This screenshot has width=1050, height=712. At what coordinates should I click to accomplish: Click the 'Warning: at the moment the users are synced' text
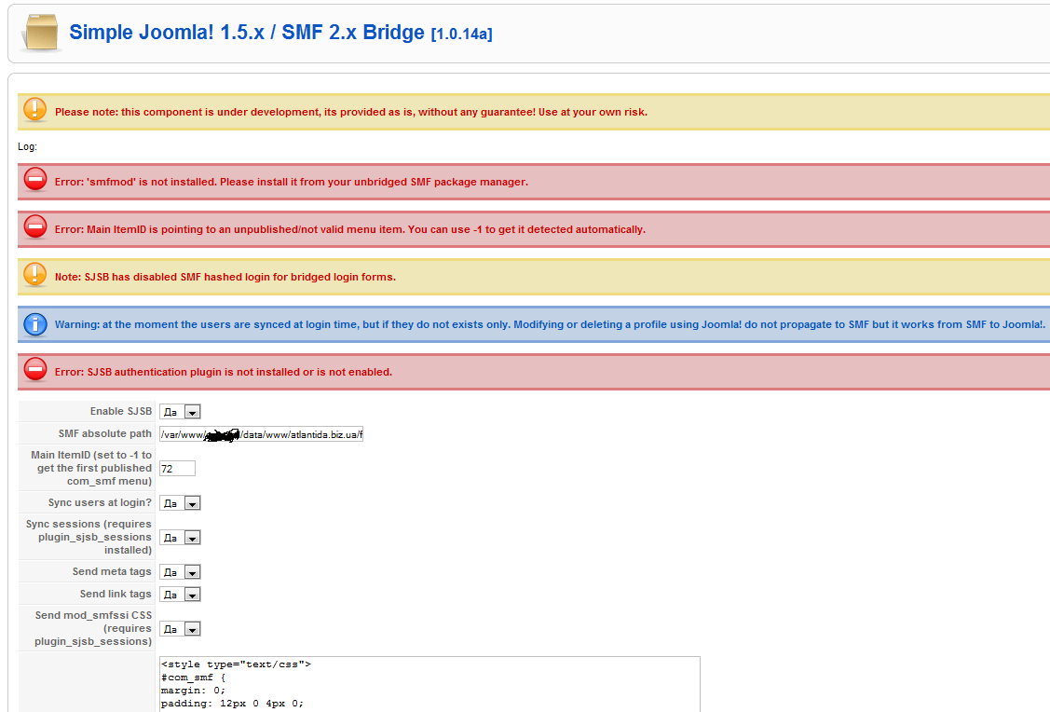coord(550,325)
